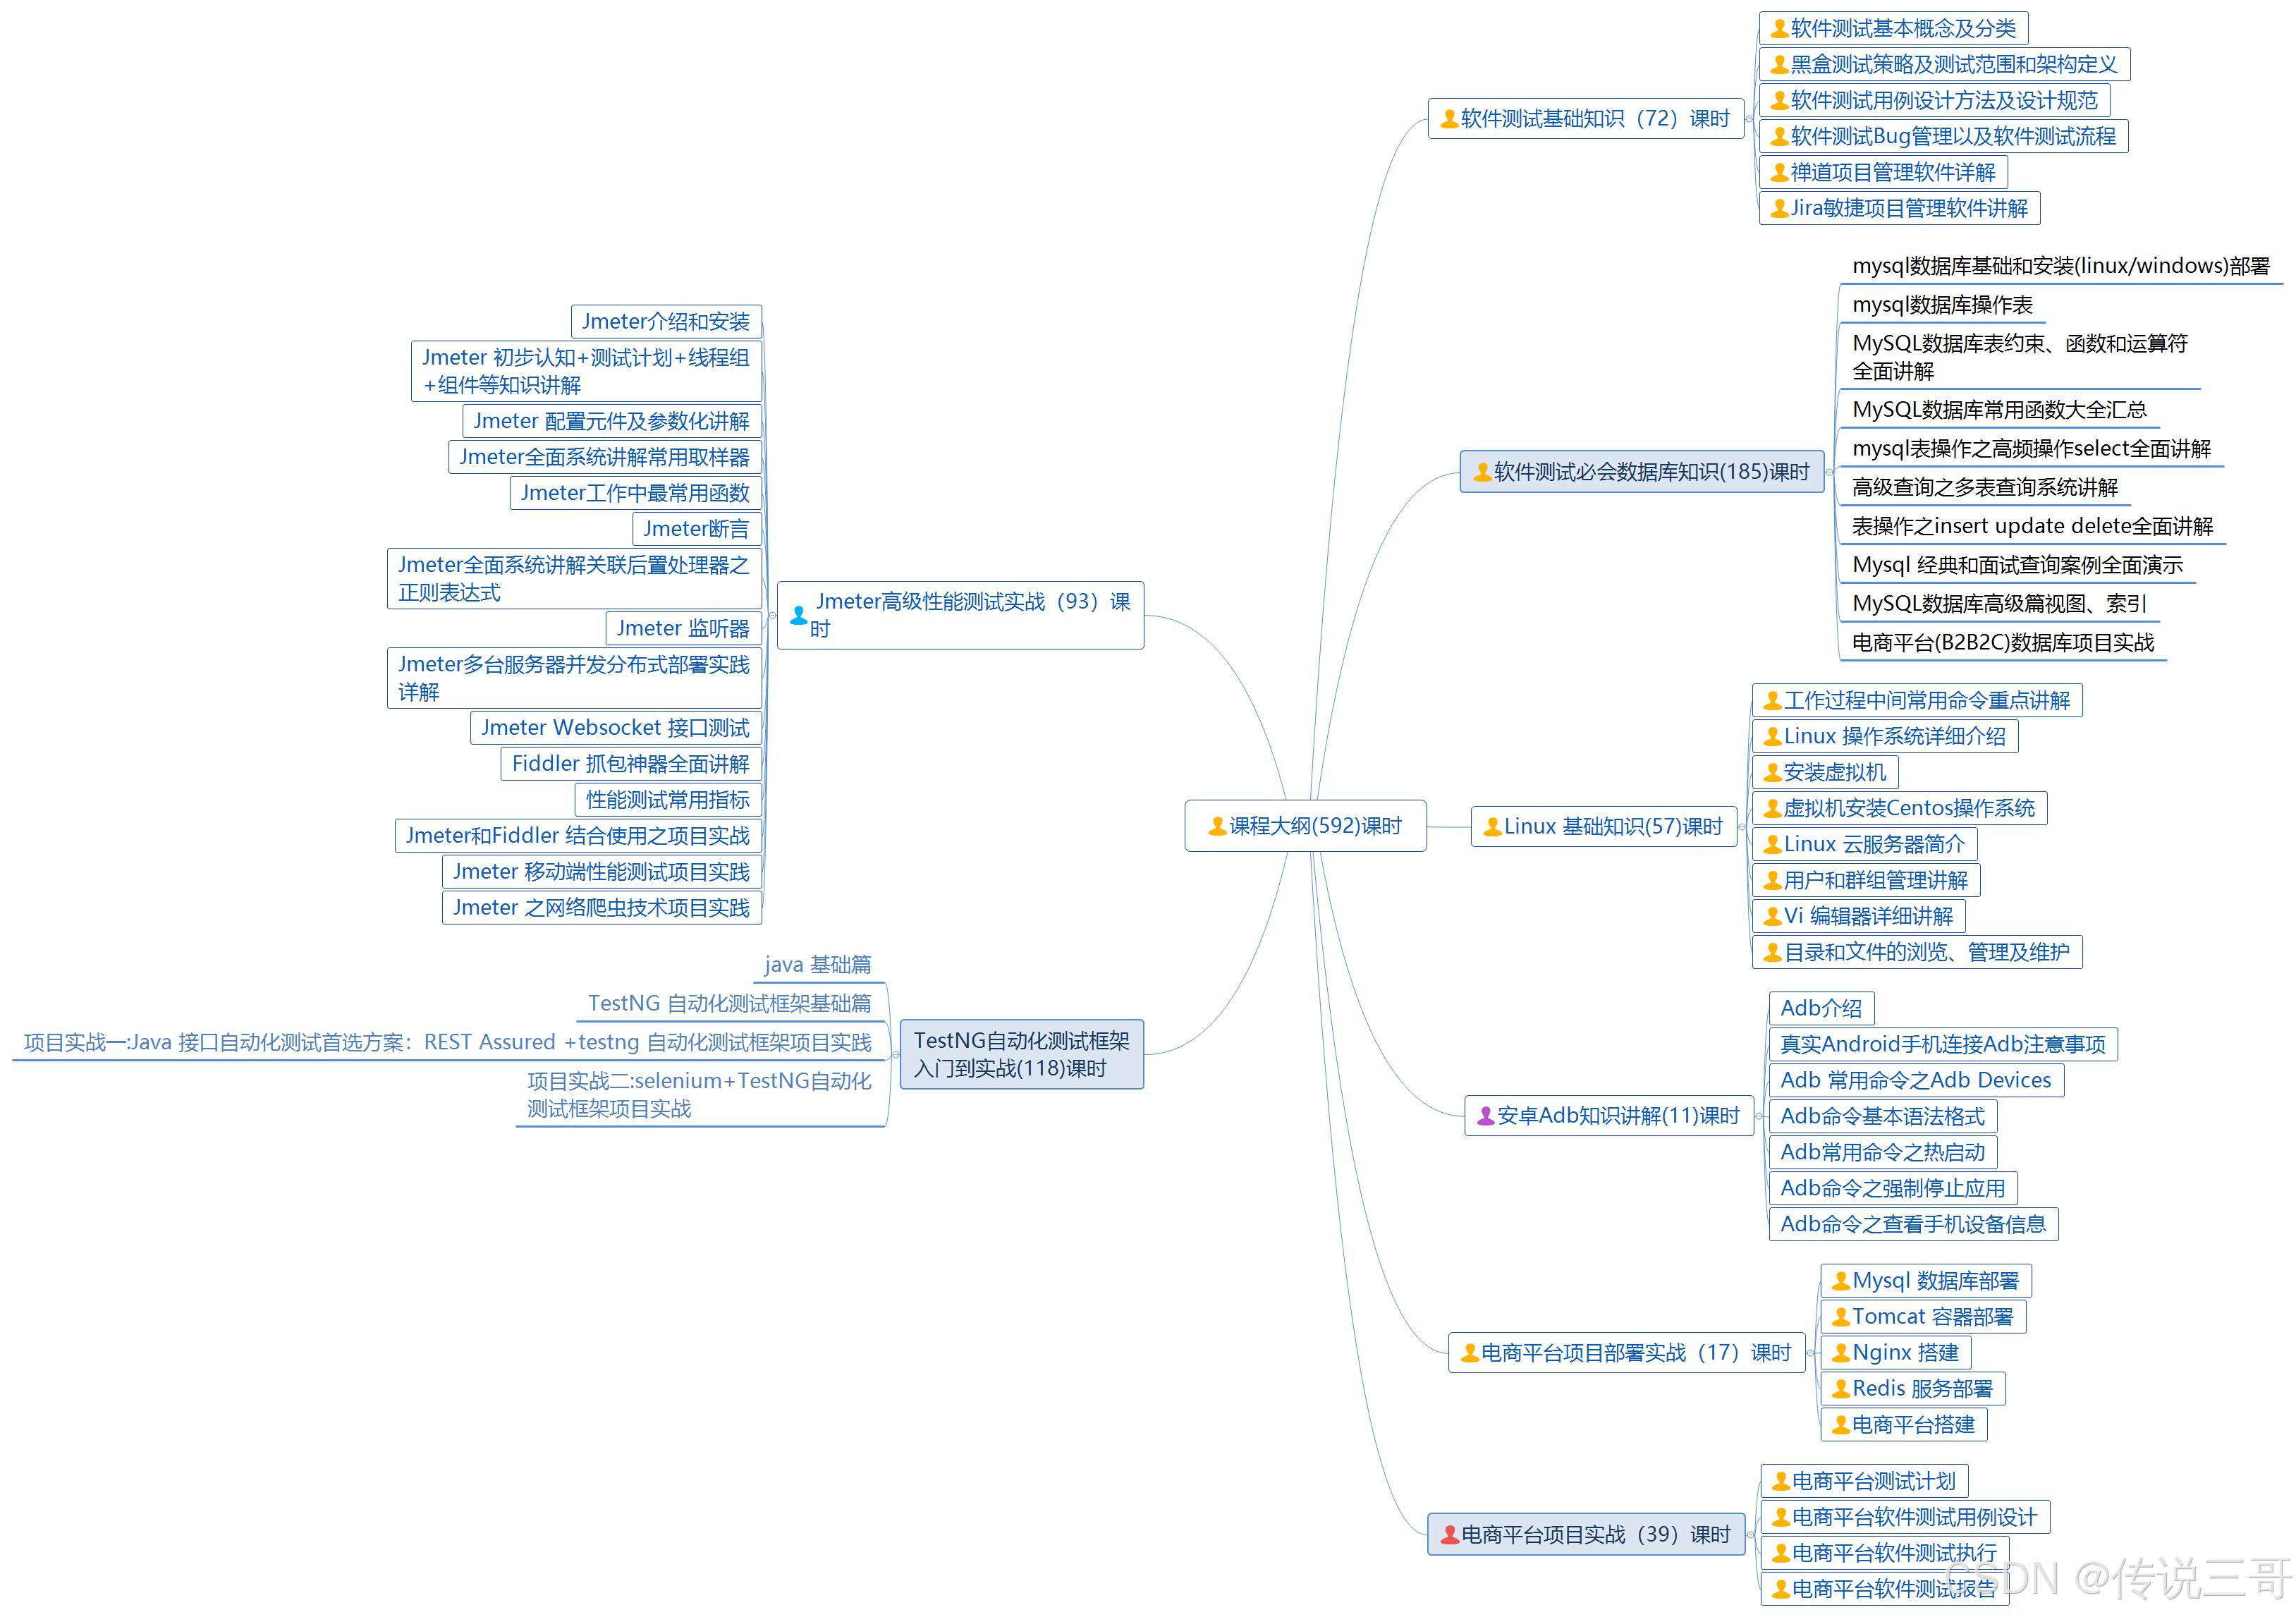Click the person icon beside Tomcat 容器部署

(1840, 1316)
